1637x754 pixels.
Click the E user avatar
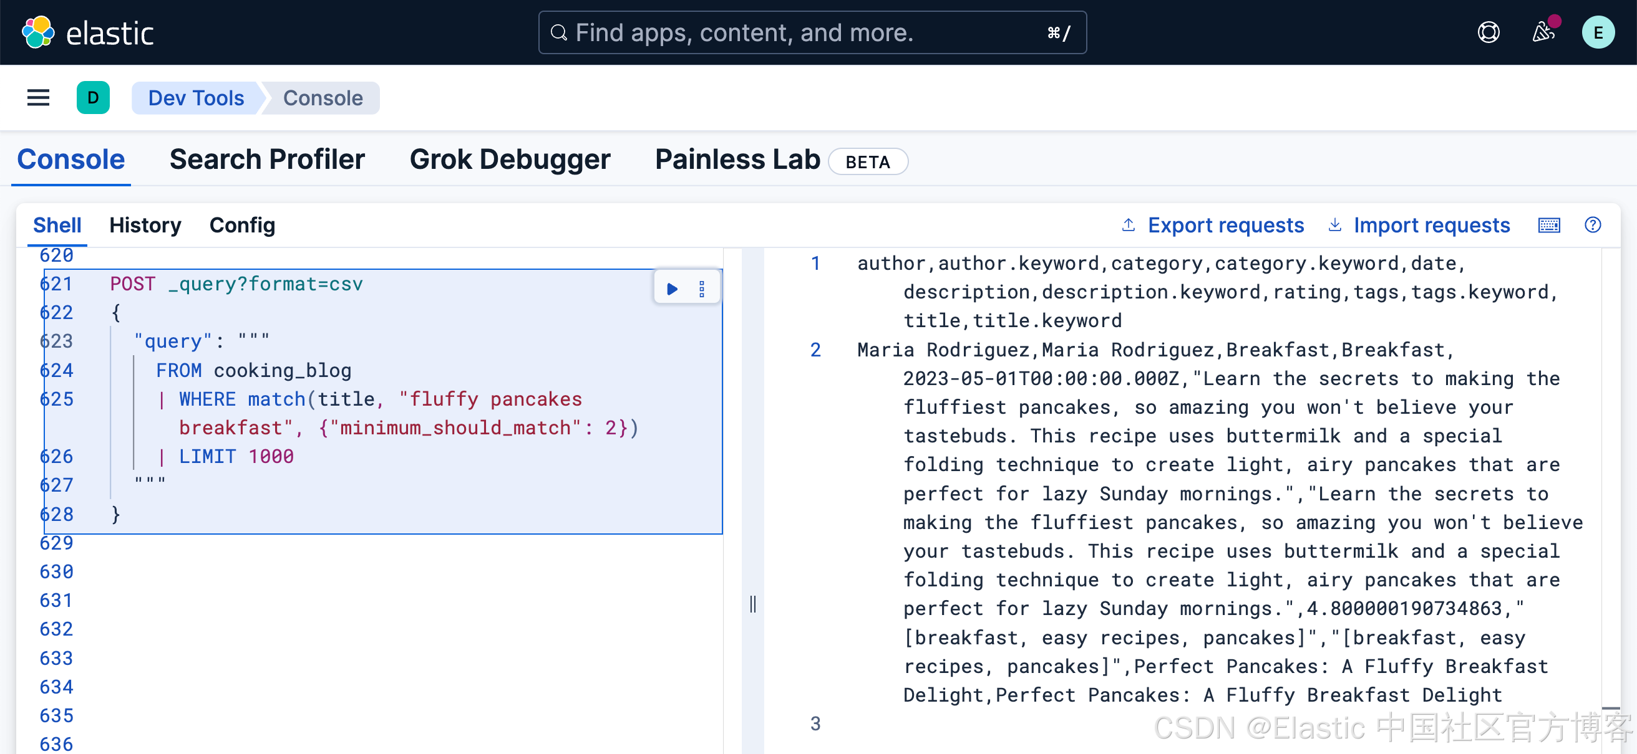1597,32
